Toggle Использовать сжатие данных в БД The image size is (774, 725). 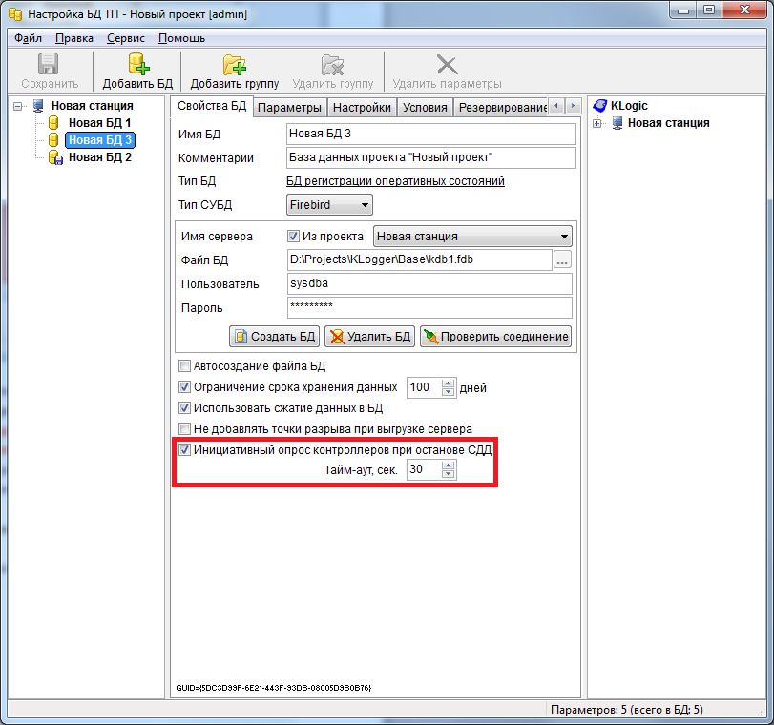click(x=185, y=408)
